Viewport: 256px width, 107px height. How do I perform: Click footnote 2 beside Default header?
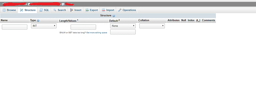pyautogui.click(x=119, y=20)
